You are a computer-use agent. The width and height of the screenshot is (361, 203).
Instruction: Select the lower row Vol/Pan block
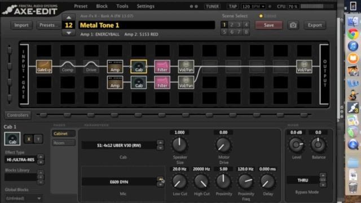click(x=186, y=82)
